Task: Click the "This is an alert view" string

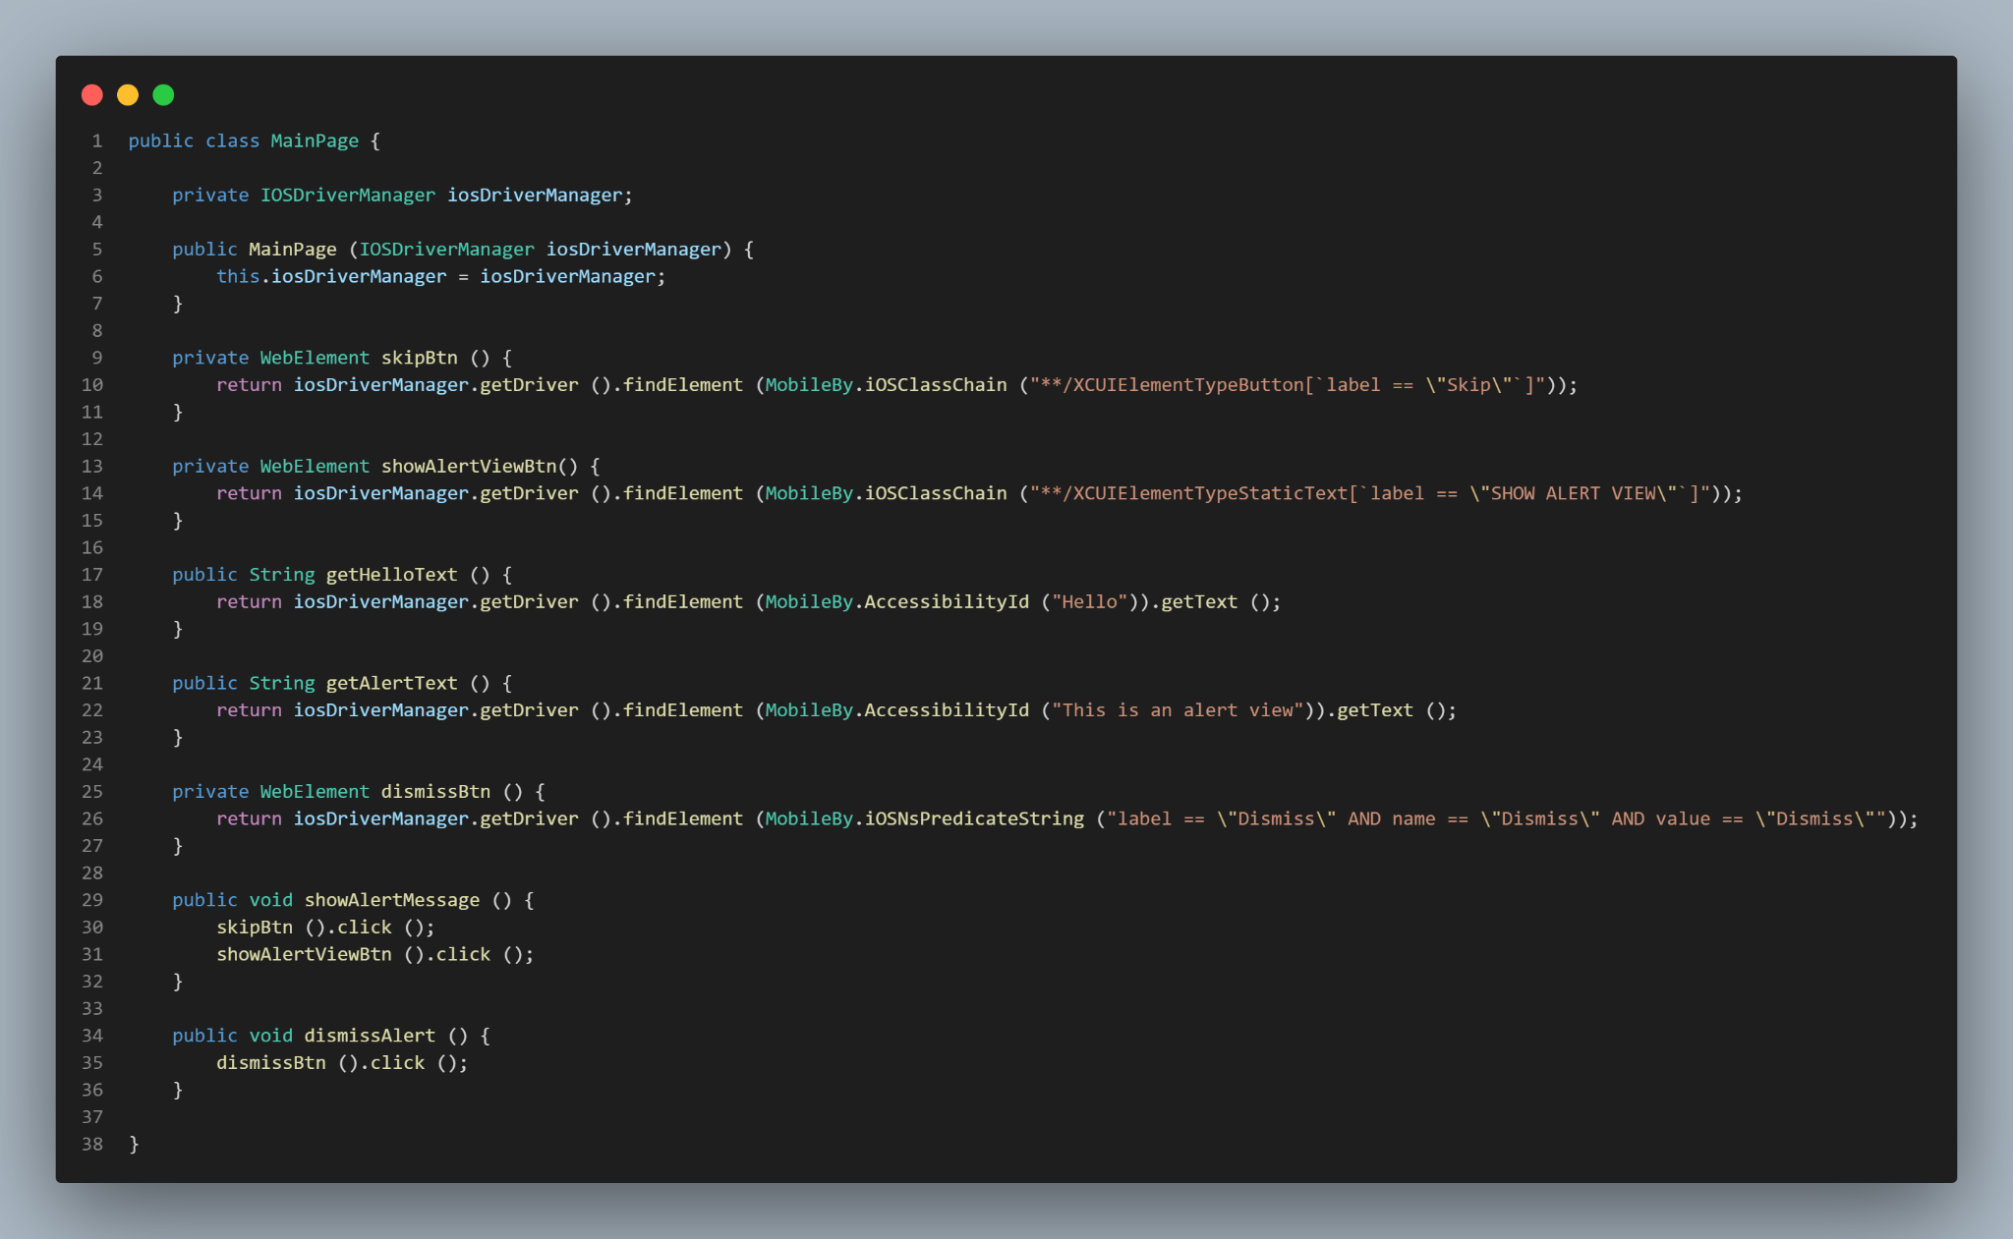Action: click(x=1178, y=710)
